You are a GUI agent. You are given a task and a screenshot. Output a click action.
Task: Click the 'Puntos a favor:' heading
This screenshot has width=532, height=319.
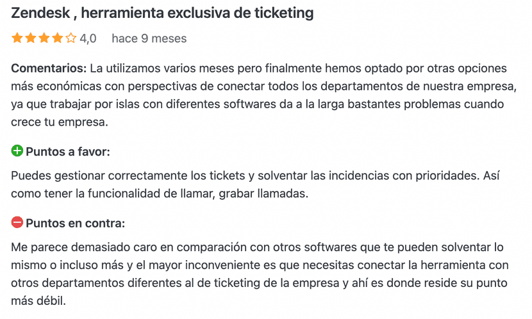68,152
